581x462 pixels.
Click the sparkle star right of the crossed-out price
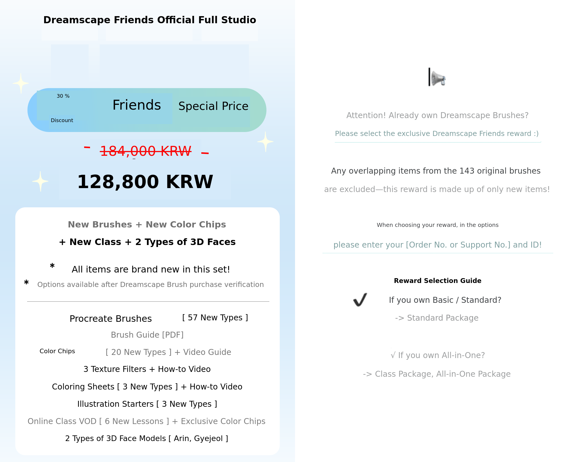pyautogui.click(x=265, y=142)
